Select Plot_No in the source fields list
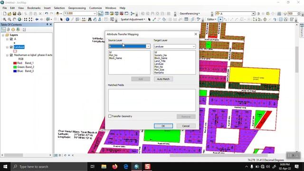Image resolution: width=304 pixels, height=171 pixels. [113, 55]
